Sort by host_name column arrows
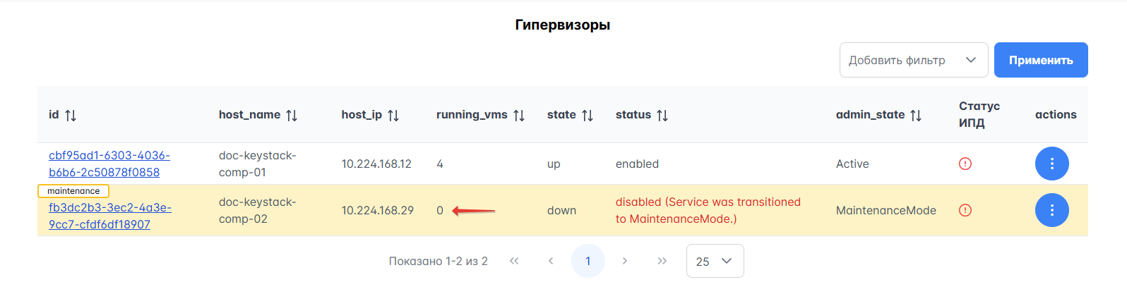Viewport: 1127px width, 282px height. [x=292, y=115]
